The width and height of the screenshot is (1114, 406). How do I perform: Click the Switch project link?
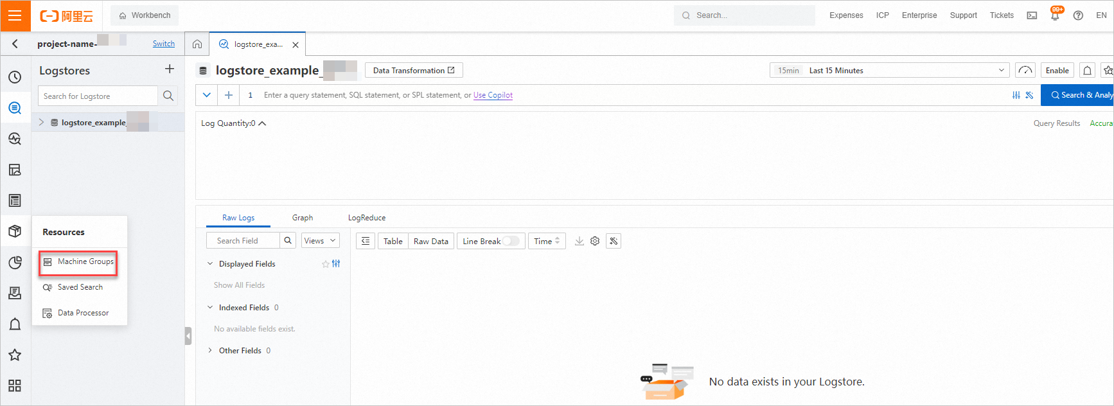pyautogui.click(x=164, y=44)
